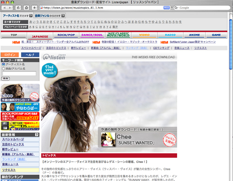233x181 pixels.
Task: Click 数字 in the alphabet index
Action: [x=115, y=27]
